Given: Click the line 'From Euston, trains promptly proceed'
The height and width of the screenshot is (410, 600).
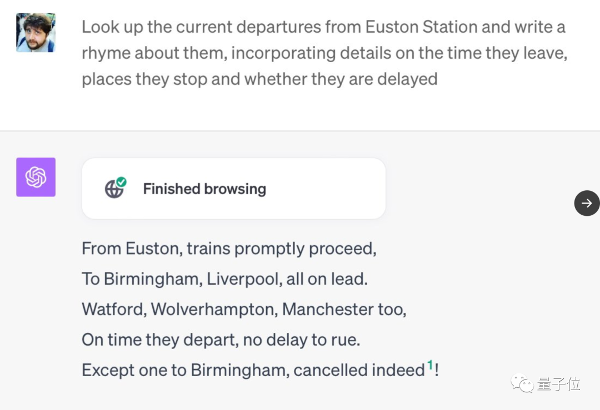Looking at the screenshot, I should (x=229, y=249).
